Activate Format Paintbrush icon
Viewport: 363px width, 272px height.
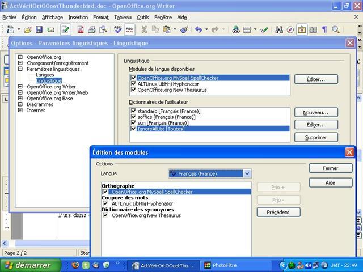pos(184,29)
